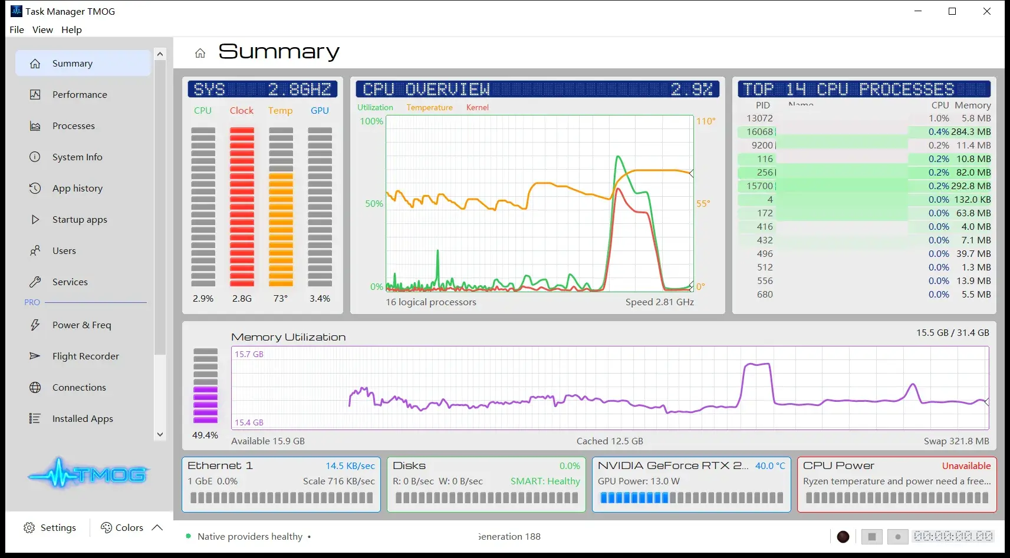This screenshot has height=558, width=1010.
Task: Click the TMOG logo in sidebar
Action: coord(88,474)
